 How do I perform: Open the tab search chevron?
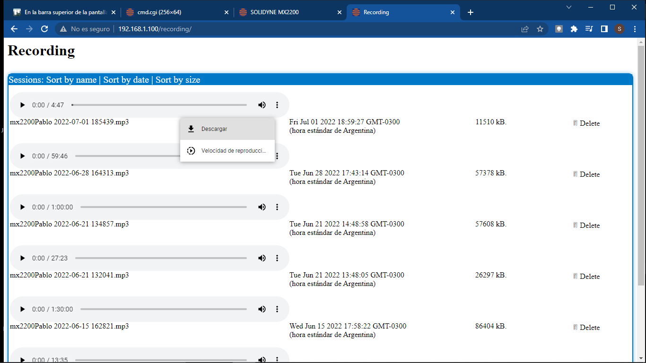coord(569,7)
